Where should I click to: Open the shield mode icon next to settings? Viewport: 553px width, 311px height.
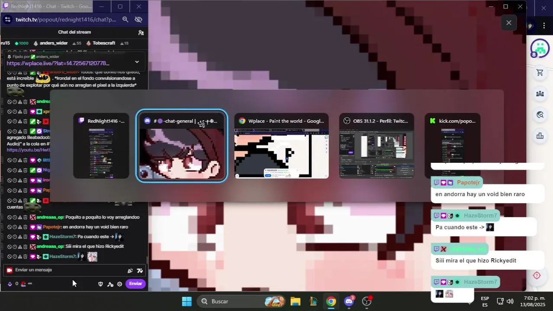coord(100,284)
